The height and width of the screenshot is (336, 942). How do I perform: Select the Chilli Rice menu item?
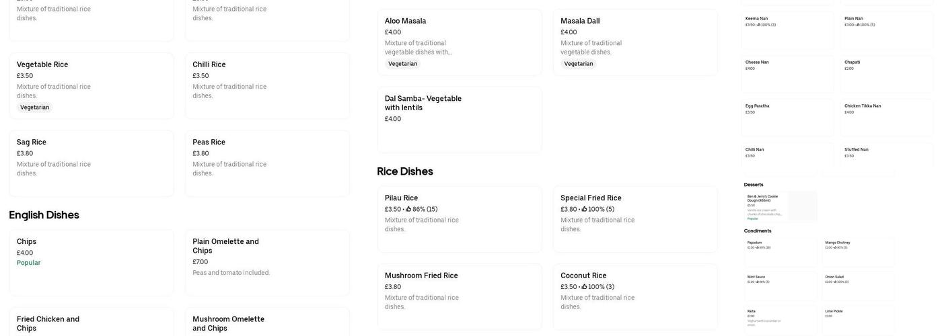pyautogui.click(x=267, y=86)
